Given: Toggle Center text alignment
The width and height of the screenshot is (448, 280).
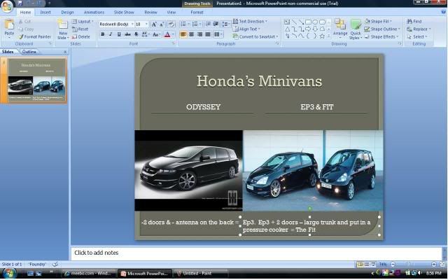Looking at the screenshot, I should (x=191, y=34).
